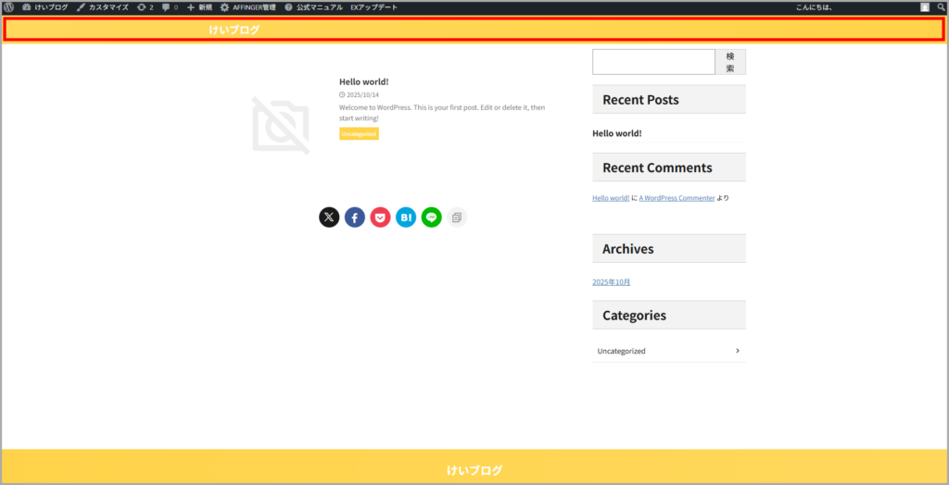949x485 pixels.
Task: Expand the Uncategorized category chevron
Action: click(737, 351)
